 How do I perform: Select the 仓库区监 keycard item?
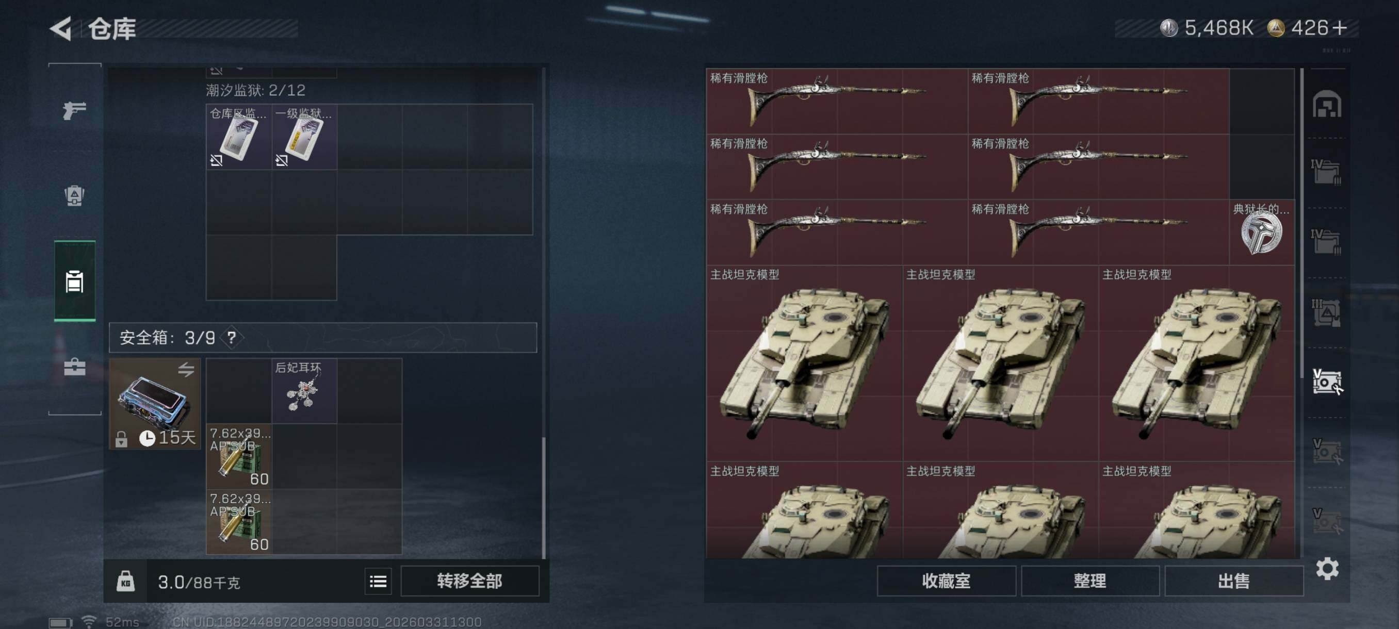pos(238,137)
